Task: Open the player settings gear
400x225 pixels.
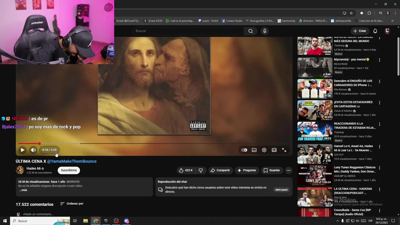Action: tap(264, 150)
